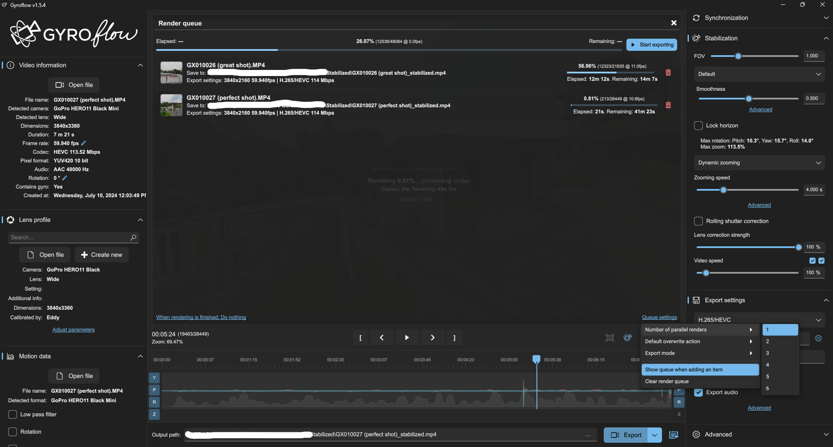Click the search icon in Lens profile search box

tap(133, 237)
